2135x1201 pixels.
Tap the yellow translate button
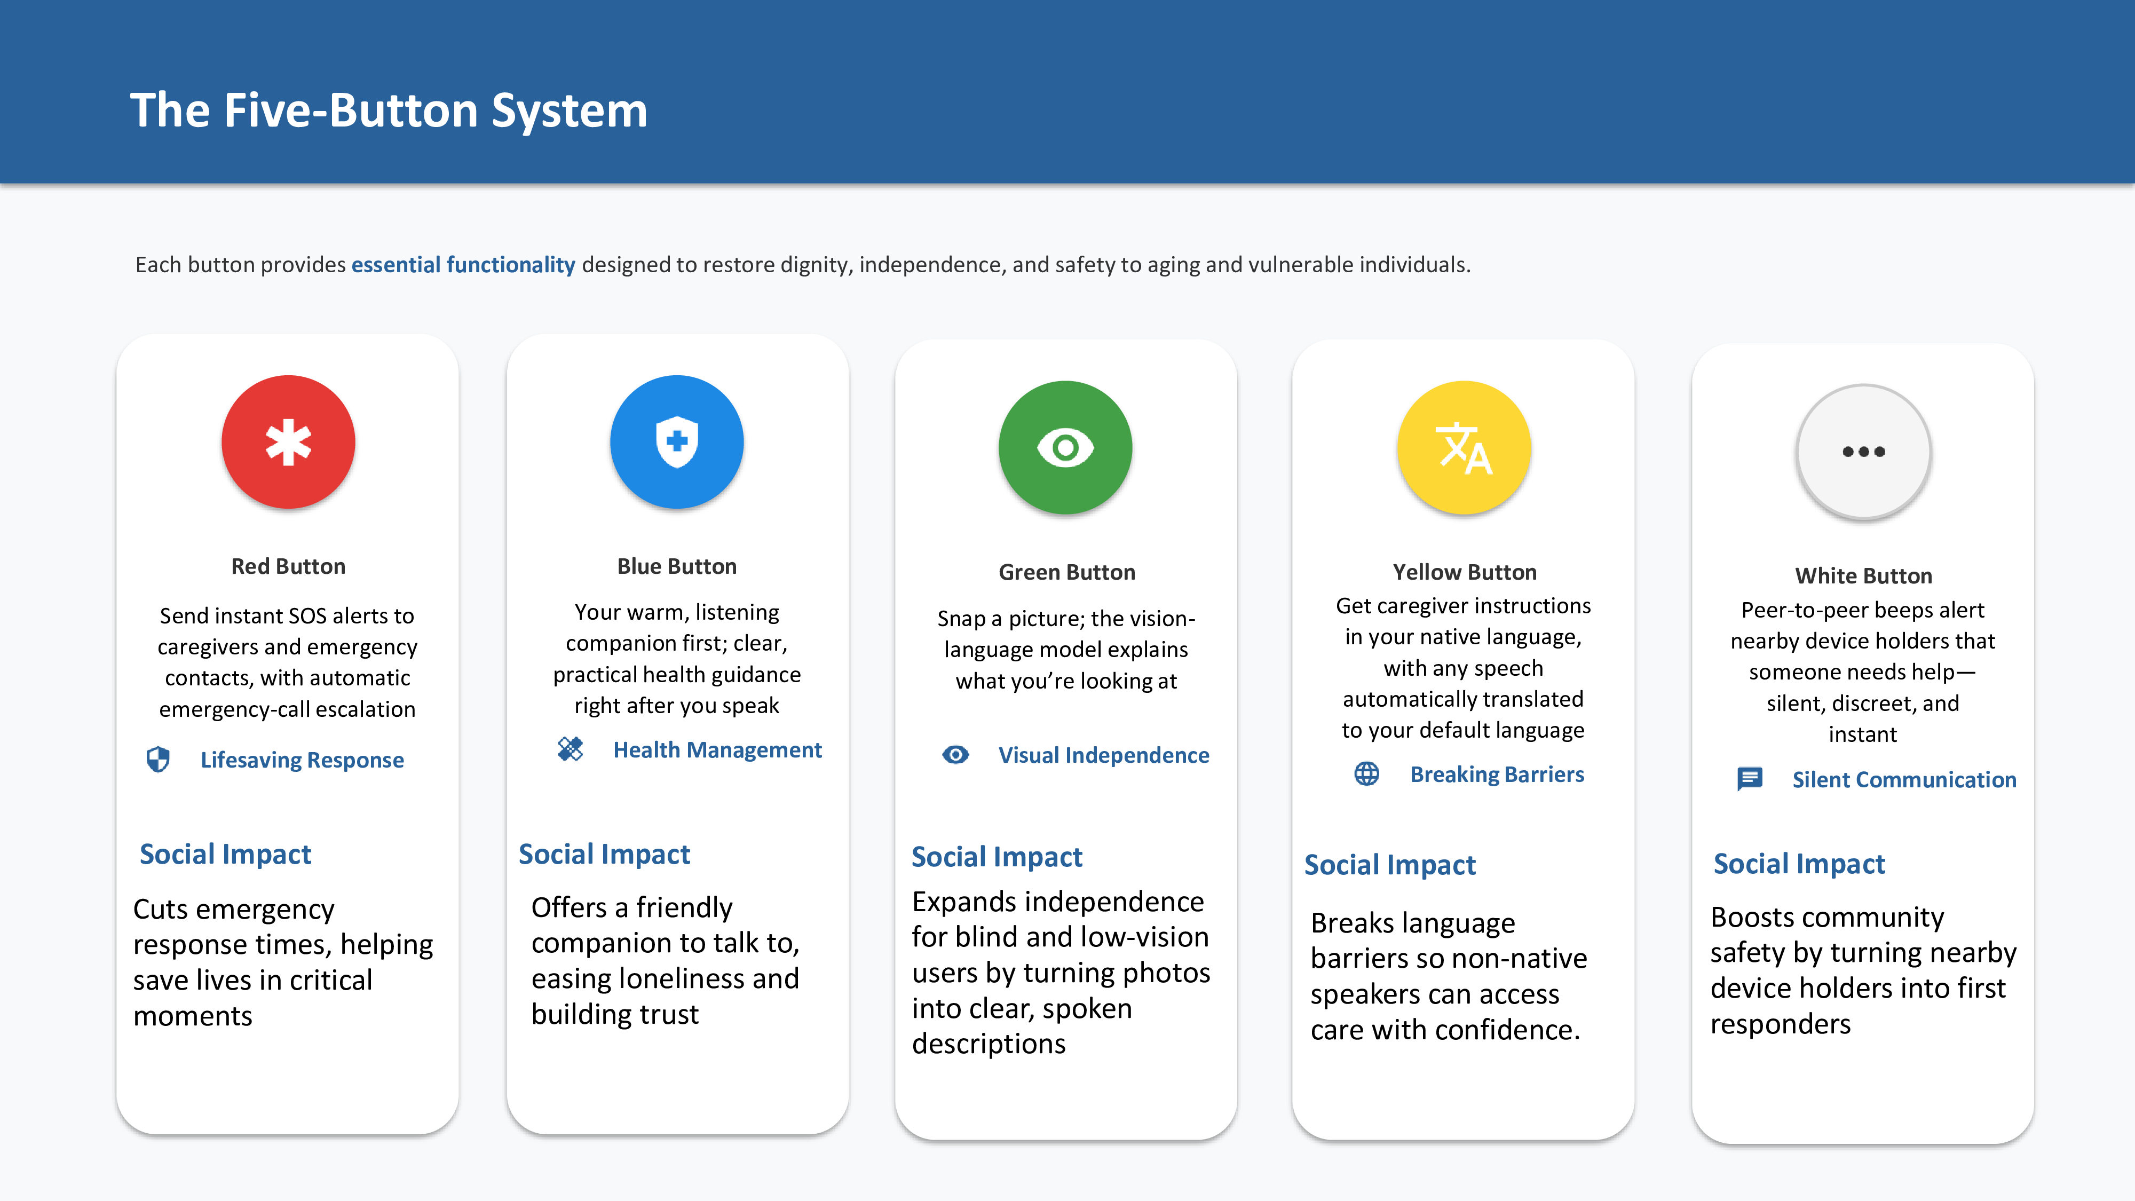click(x=1464, y=448)
